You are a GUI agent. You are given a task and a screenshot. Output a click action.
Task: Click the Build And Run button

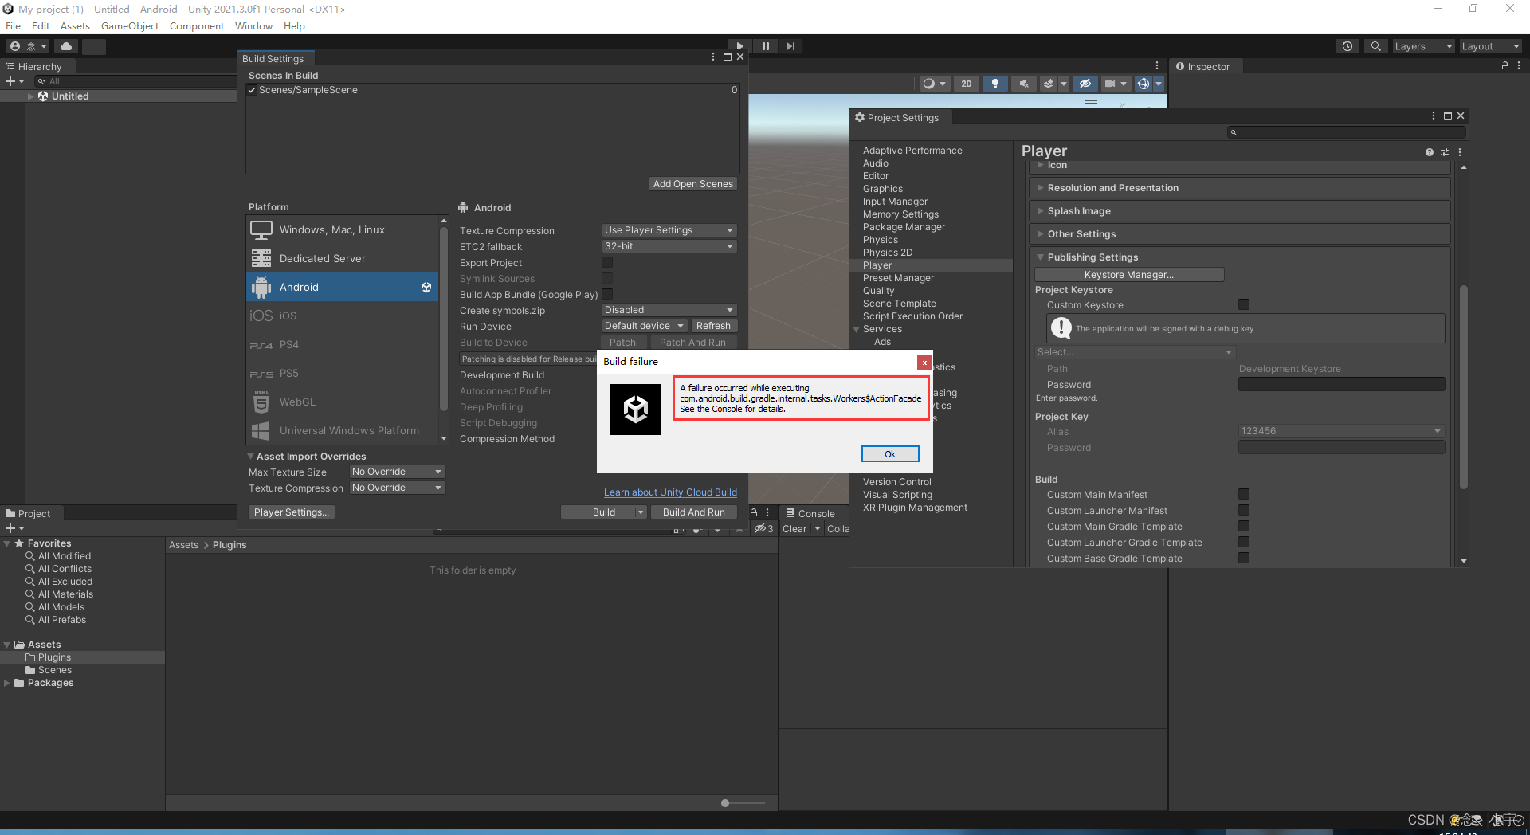694,512
